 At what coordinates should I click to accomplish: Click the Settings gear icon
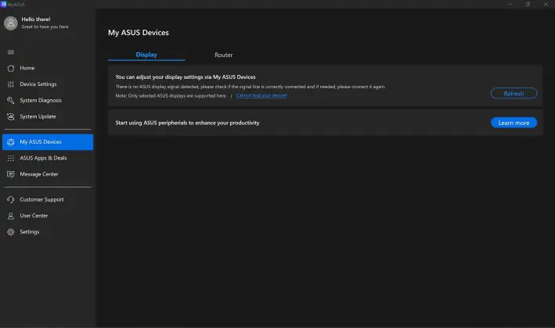coord(11,232)
